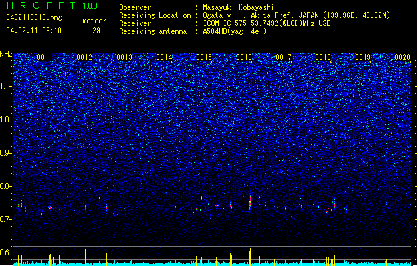This screenshot has height=266, width=418.
Task: Click time marker 0811
Action: point(45,57)
